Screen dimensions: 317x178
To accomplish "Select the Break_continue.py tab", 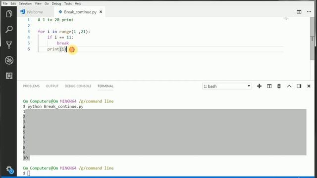I will [80, 12].
